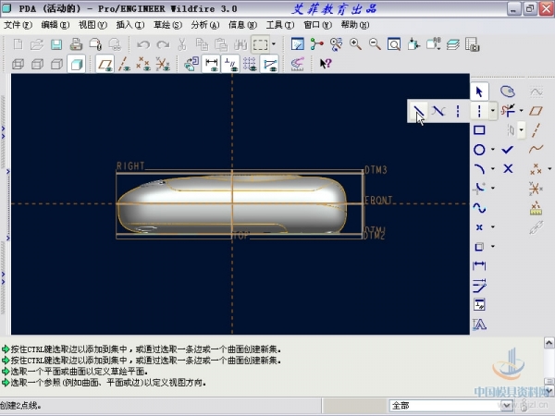The width and height of the screenshot is (555, 416).
Task: Toggle datum axis display
Action: (x=125, y=64)
